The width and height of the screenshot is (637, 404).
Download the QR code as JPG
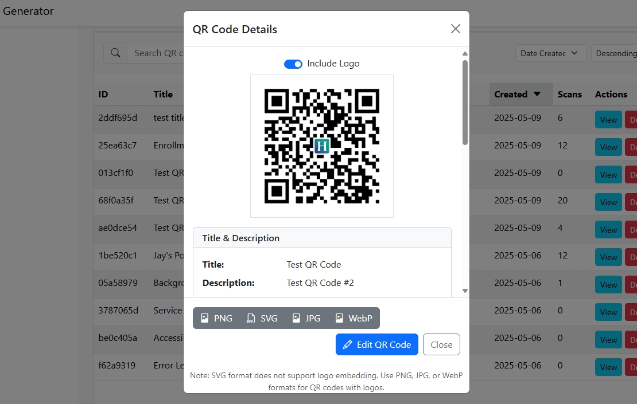(x=306, y=319)
